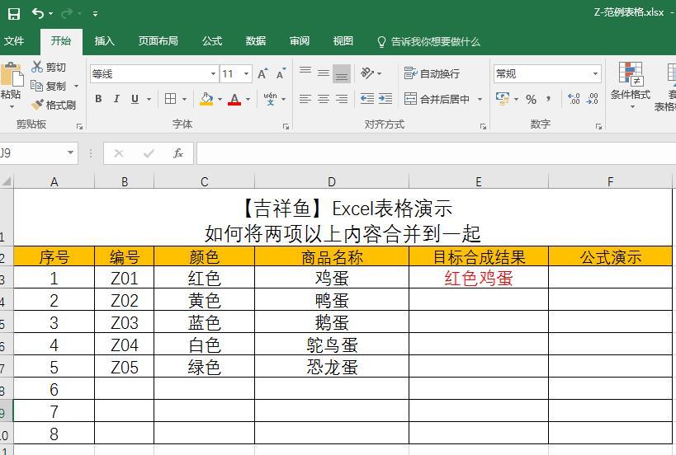Open the 数据 ribbon tab

pos(256,41)
